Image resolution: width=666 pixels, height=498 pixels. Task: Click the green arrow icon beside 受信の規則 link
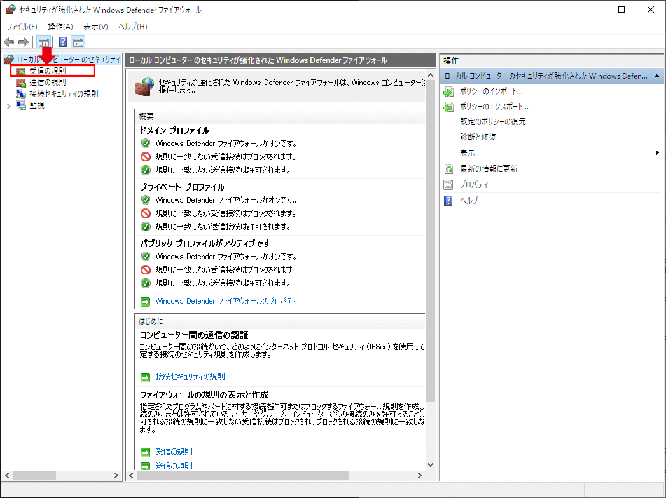click(x=145, y=452)
